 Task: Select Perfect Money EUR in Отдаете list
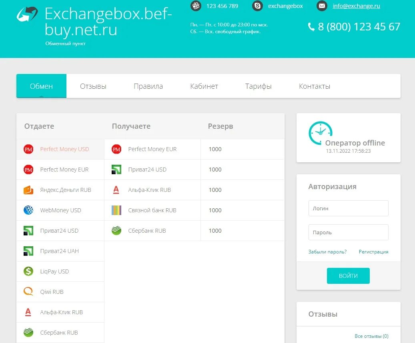coord(60,170)
